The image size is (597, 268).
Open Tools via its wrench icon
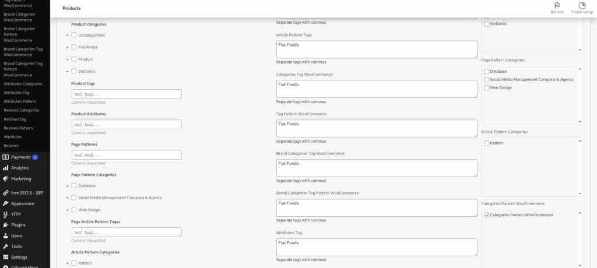click(x=5, y=246)
